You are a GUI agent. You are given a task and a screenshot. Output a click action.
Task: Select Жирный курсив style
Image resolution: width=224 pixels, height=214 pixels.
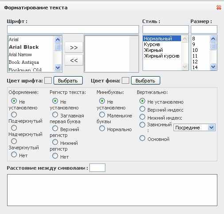162,56
